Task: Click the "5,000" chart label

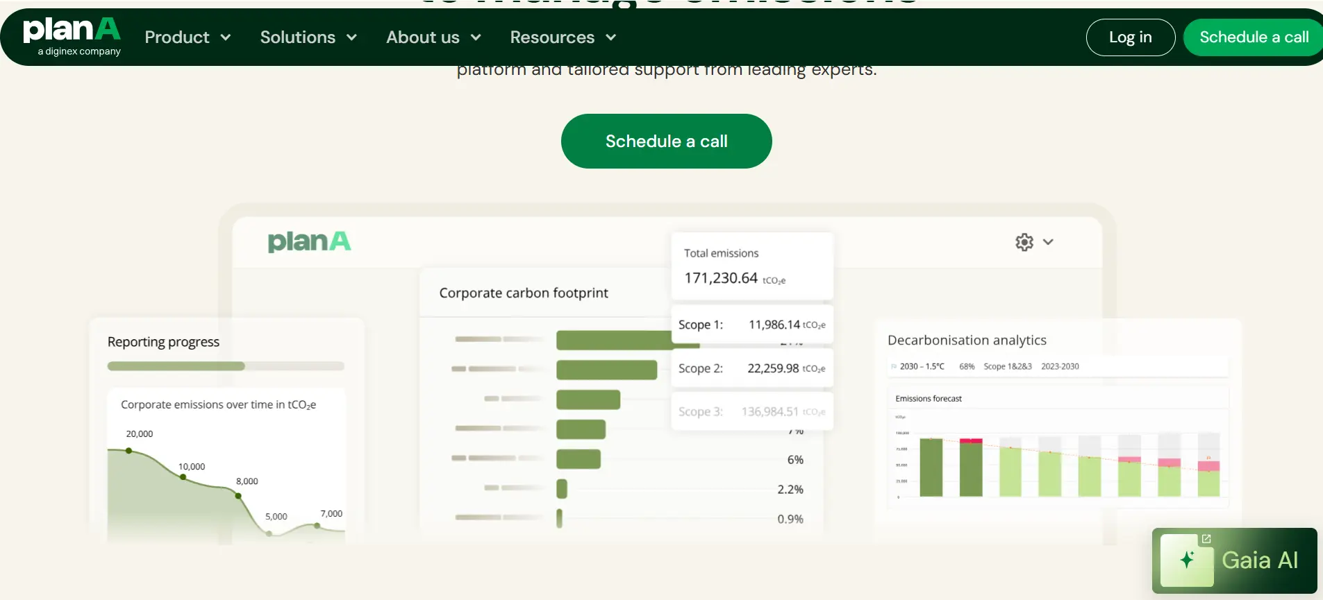Action: (x=276, y=517)
